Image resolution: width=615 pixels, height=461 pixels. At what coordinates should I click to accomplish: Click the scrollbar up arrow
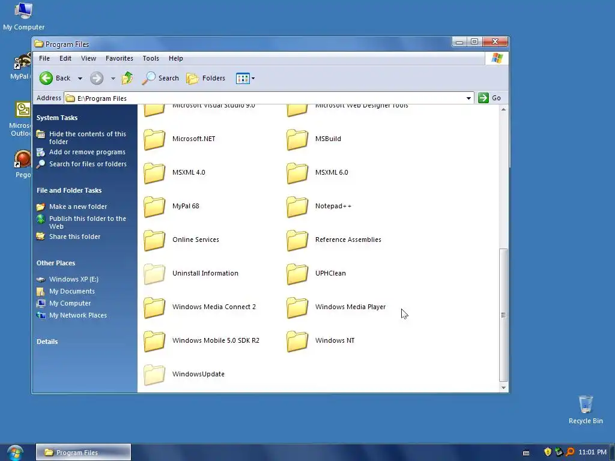[x=504, y=109]
